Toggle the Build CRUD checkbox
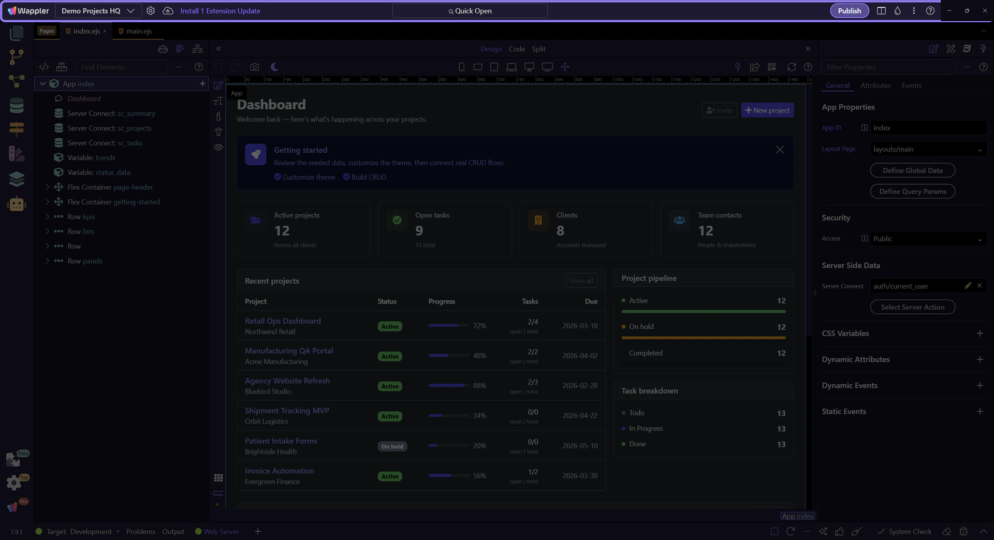The image size is (994, 540). (x=346, y=177)
